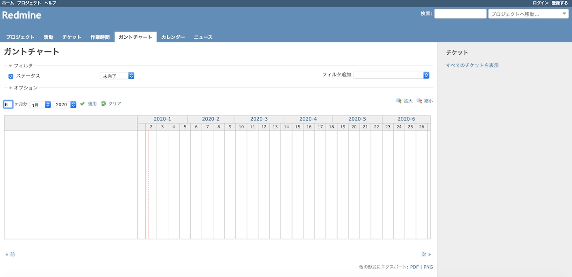This screenshot has height=277, width=572.
Task: Open プロジェクト in top menu bar
Action: (29, 3)
